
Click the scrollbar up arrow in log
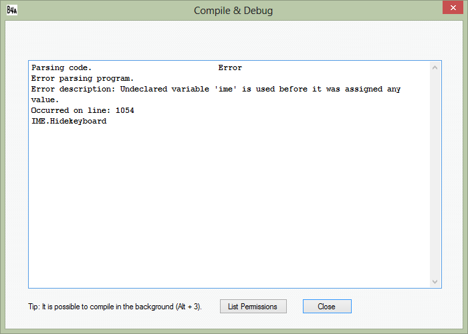pyautogui.click(x=435, y=67)
